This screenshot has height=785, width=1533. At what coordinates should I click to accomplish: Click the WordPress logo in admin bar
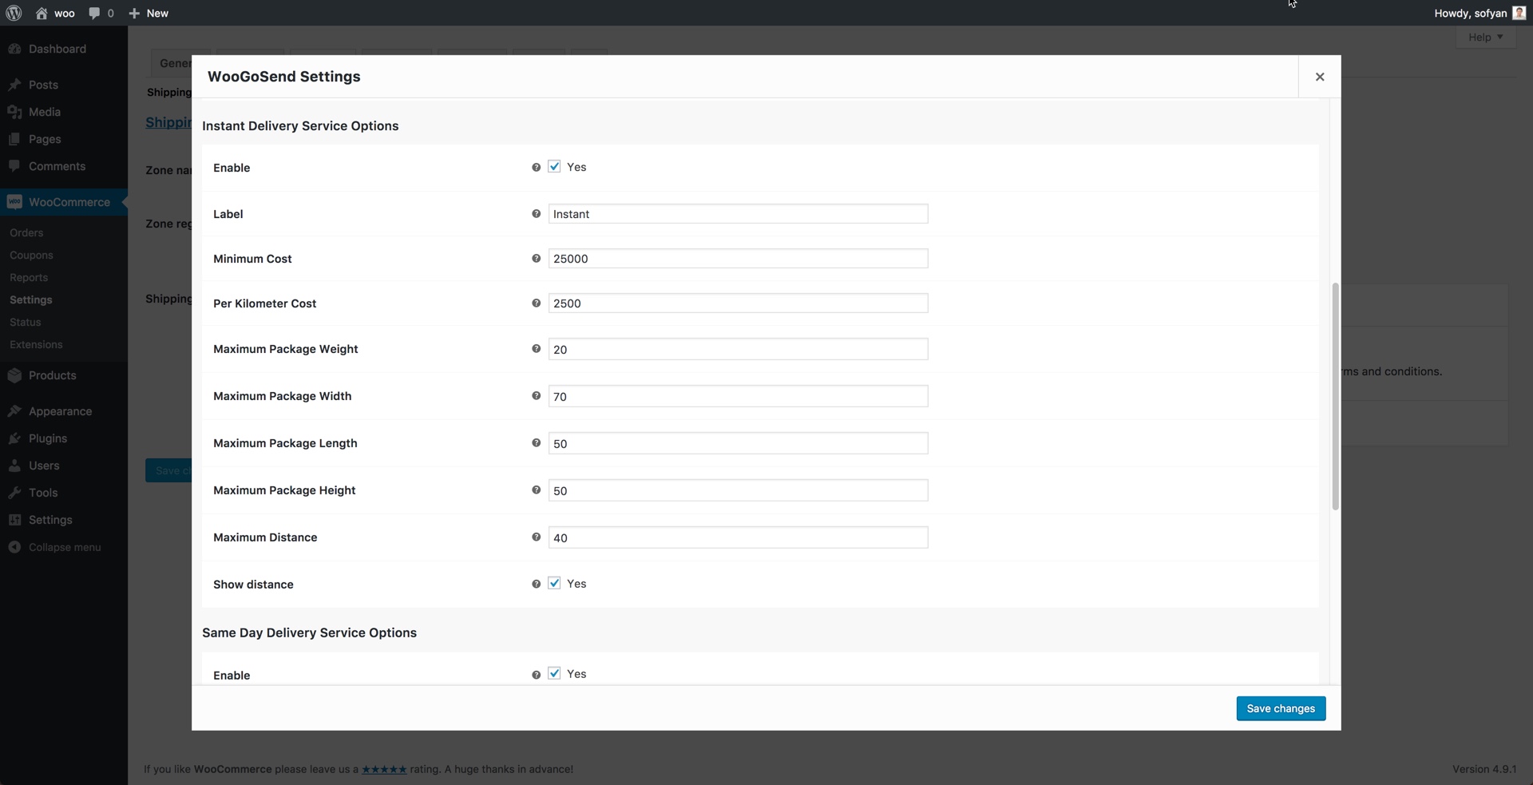pos(14,13)
